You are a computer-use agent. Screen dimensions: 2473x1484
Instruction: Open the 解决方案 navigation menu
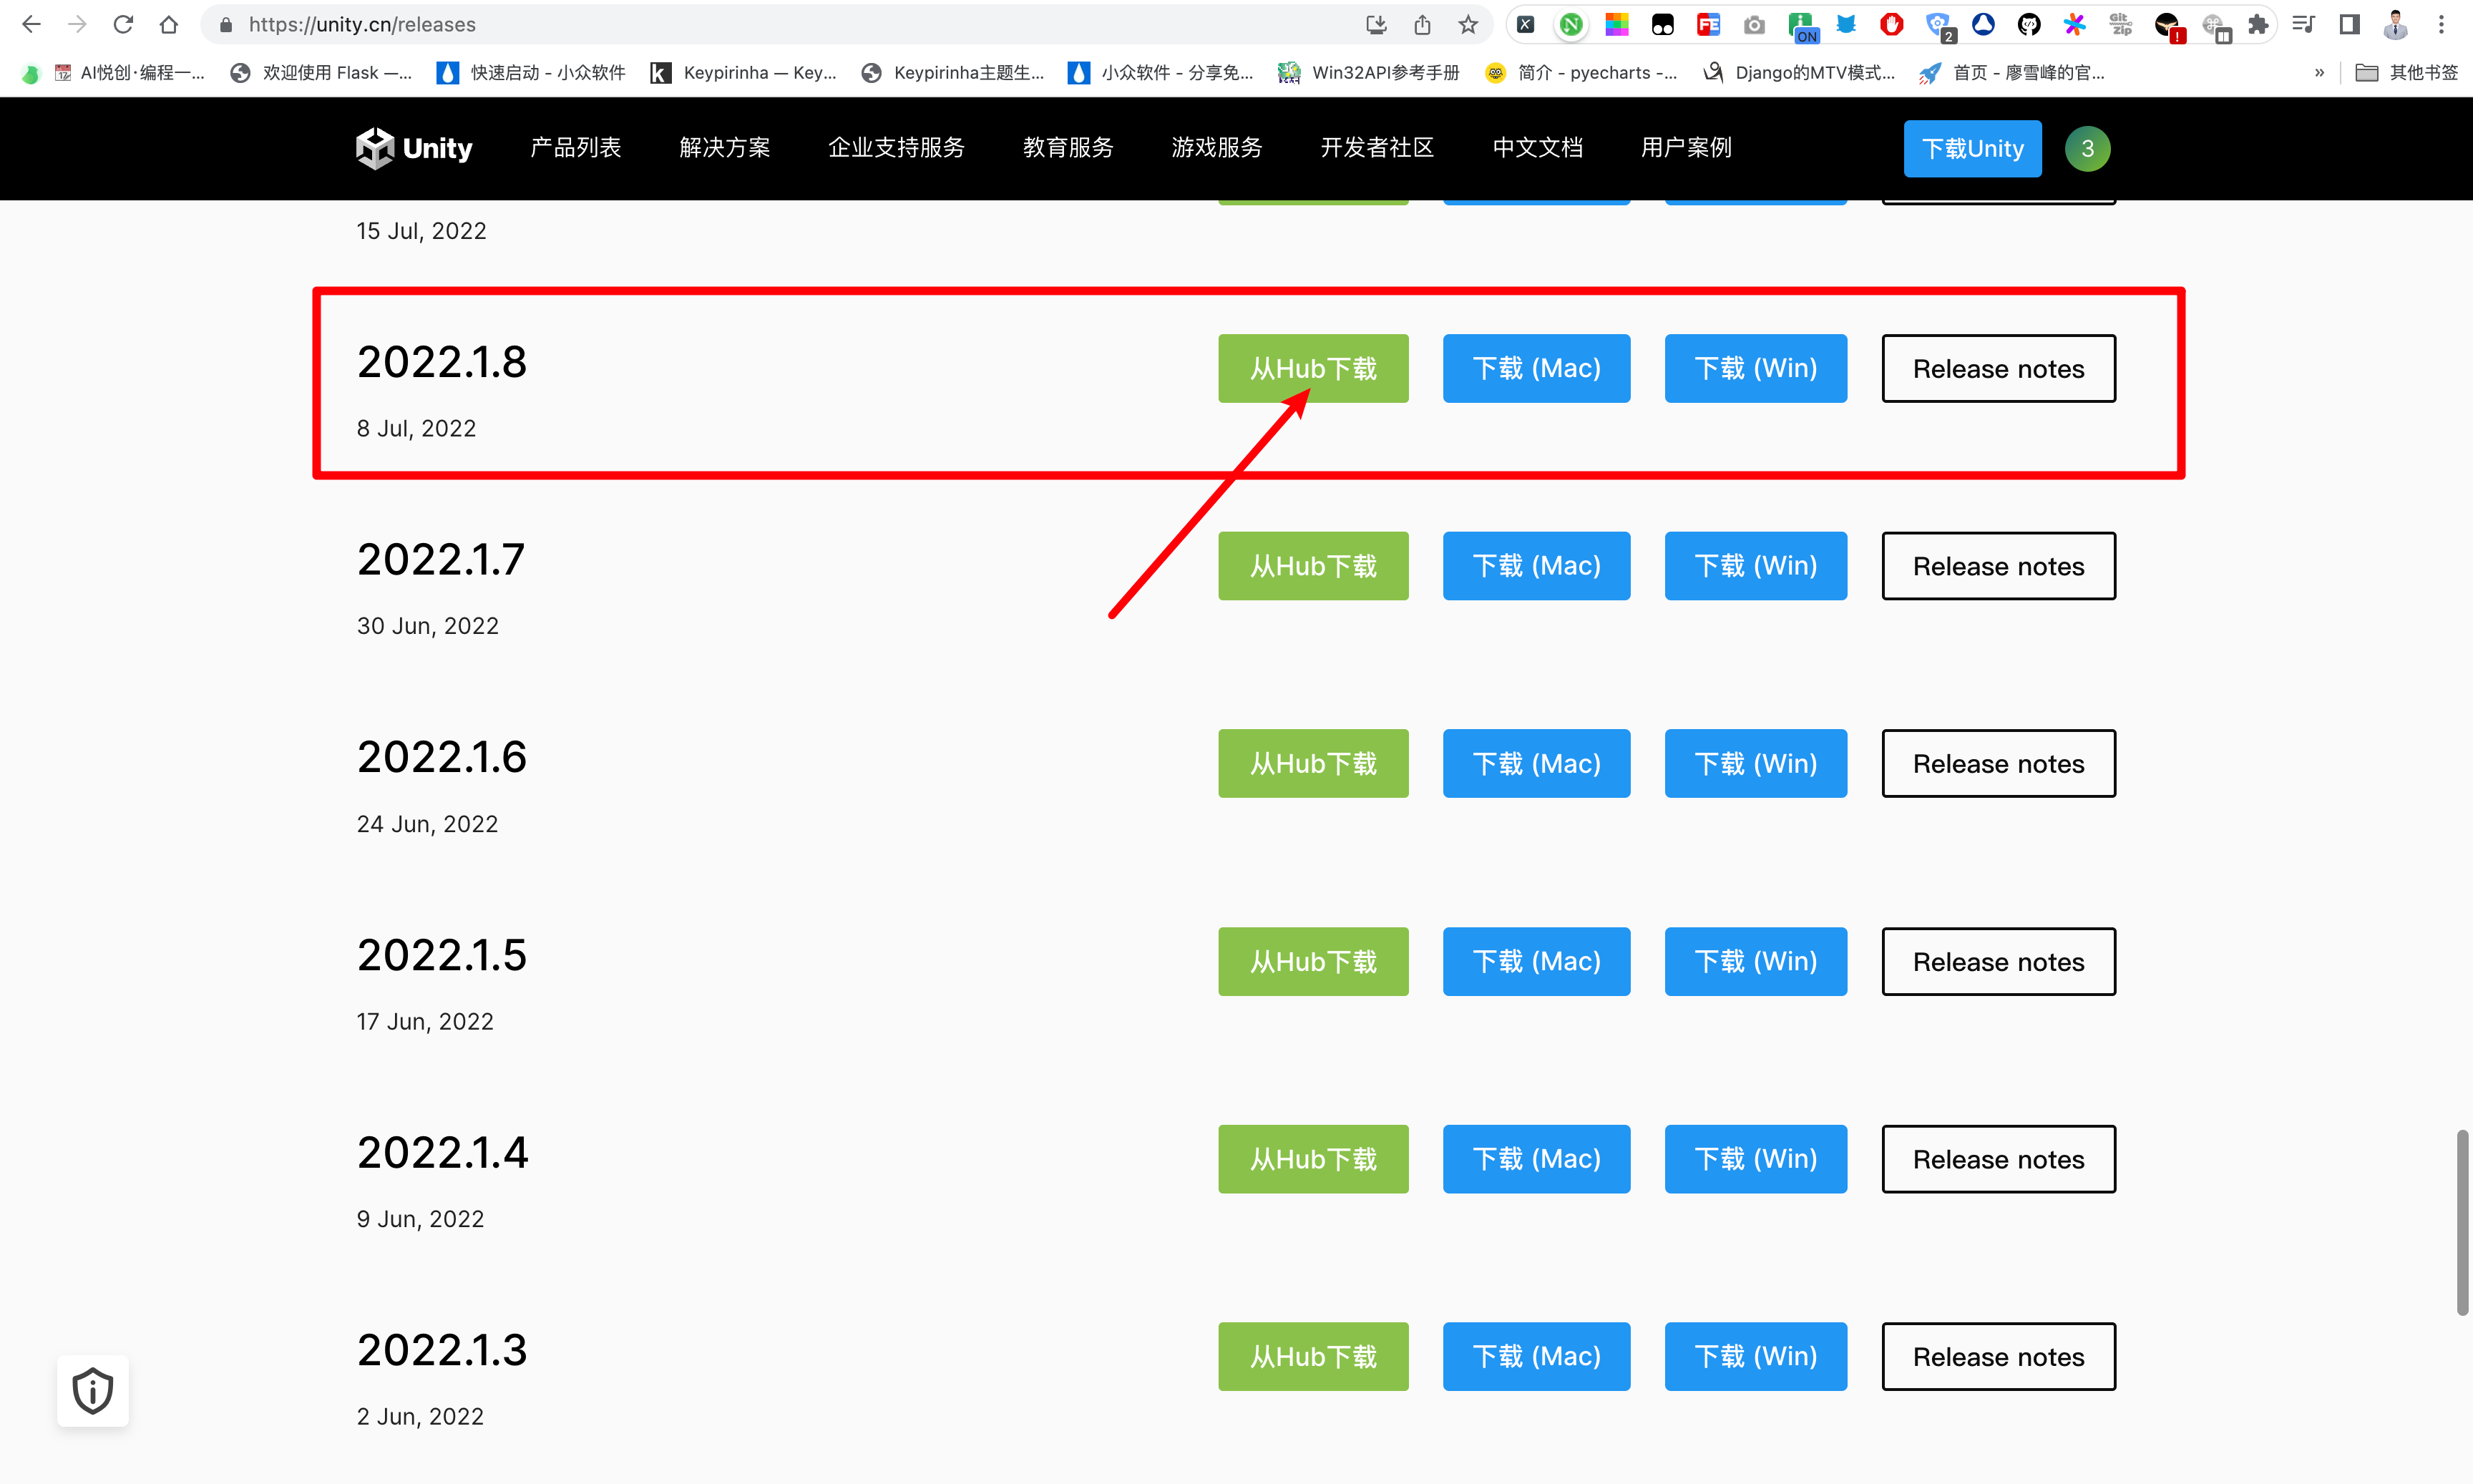725,148
